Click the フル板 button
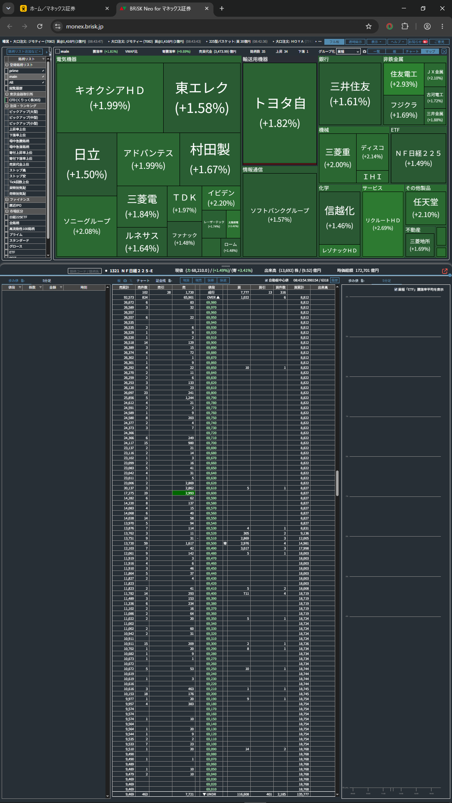The width and height of the screenshot is (452, 803). 334,42
